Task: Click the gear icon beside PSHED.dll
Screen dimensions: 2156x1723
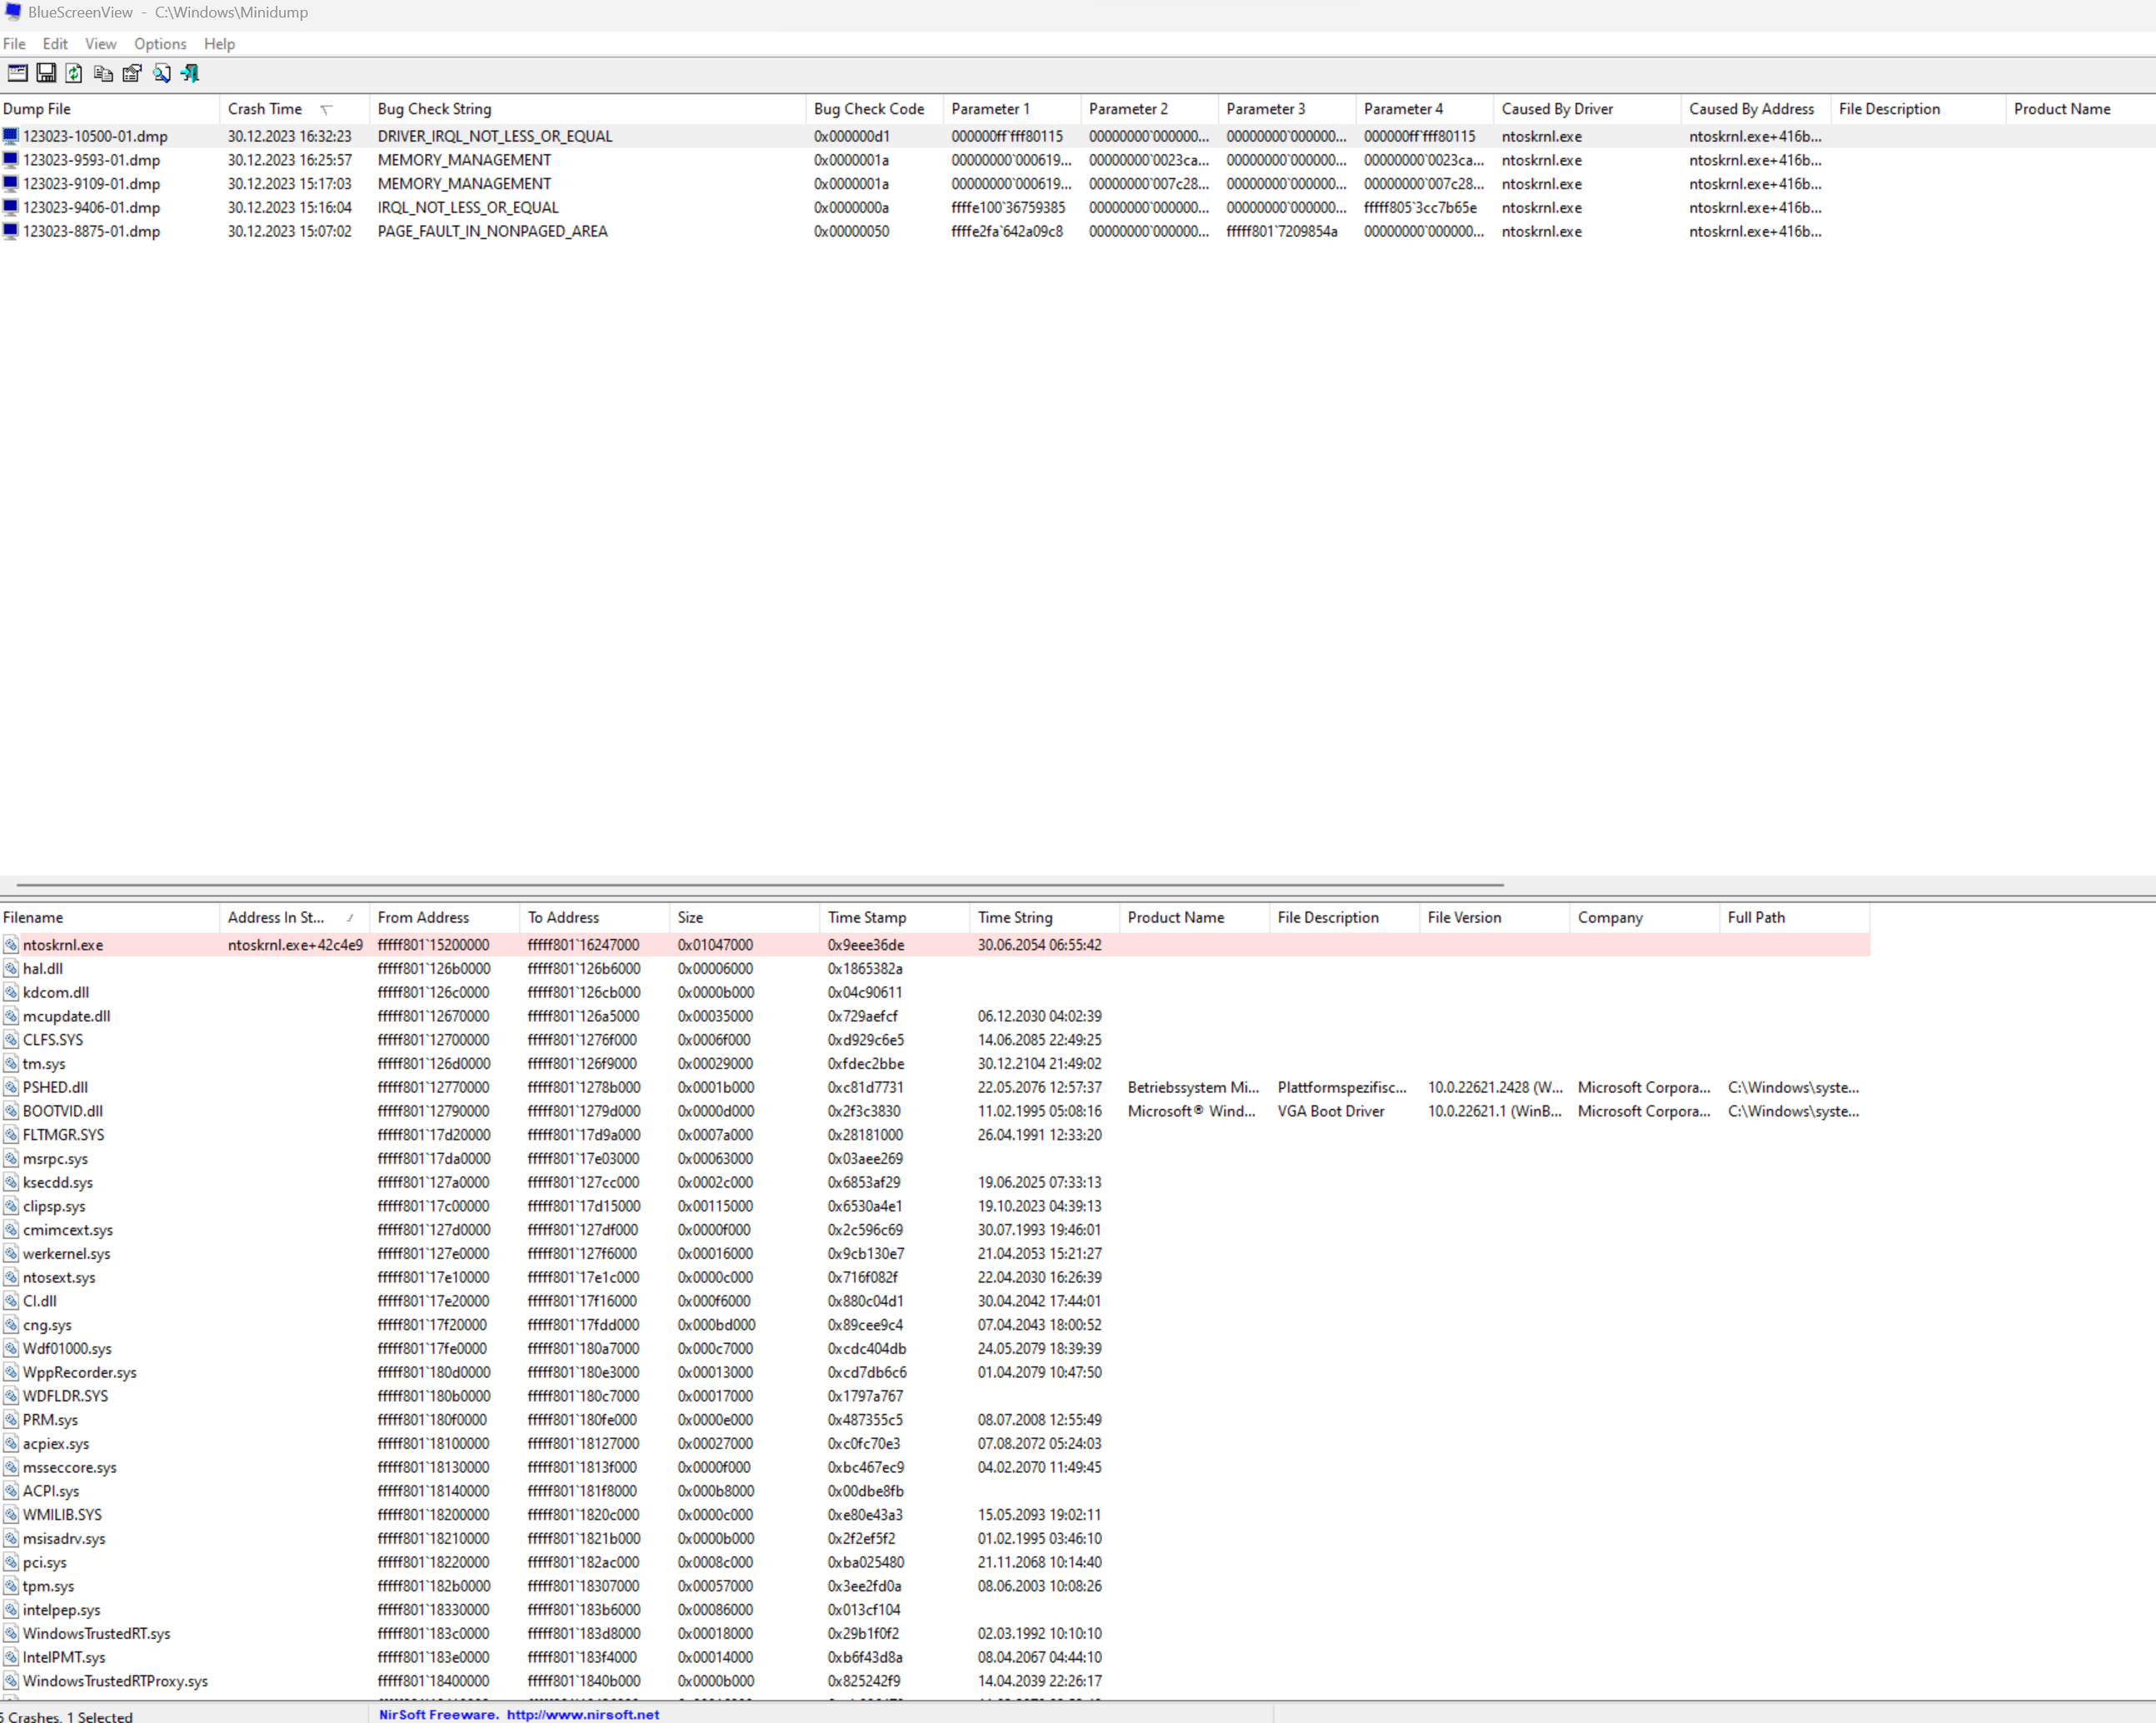Action: coord(10,1087)
